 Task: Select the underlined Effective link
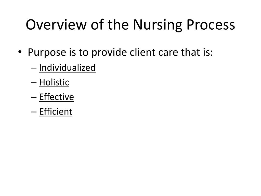pyautogui.click(x=57, y=97)
